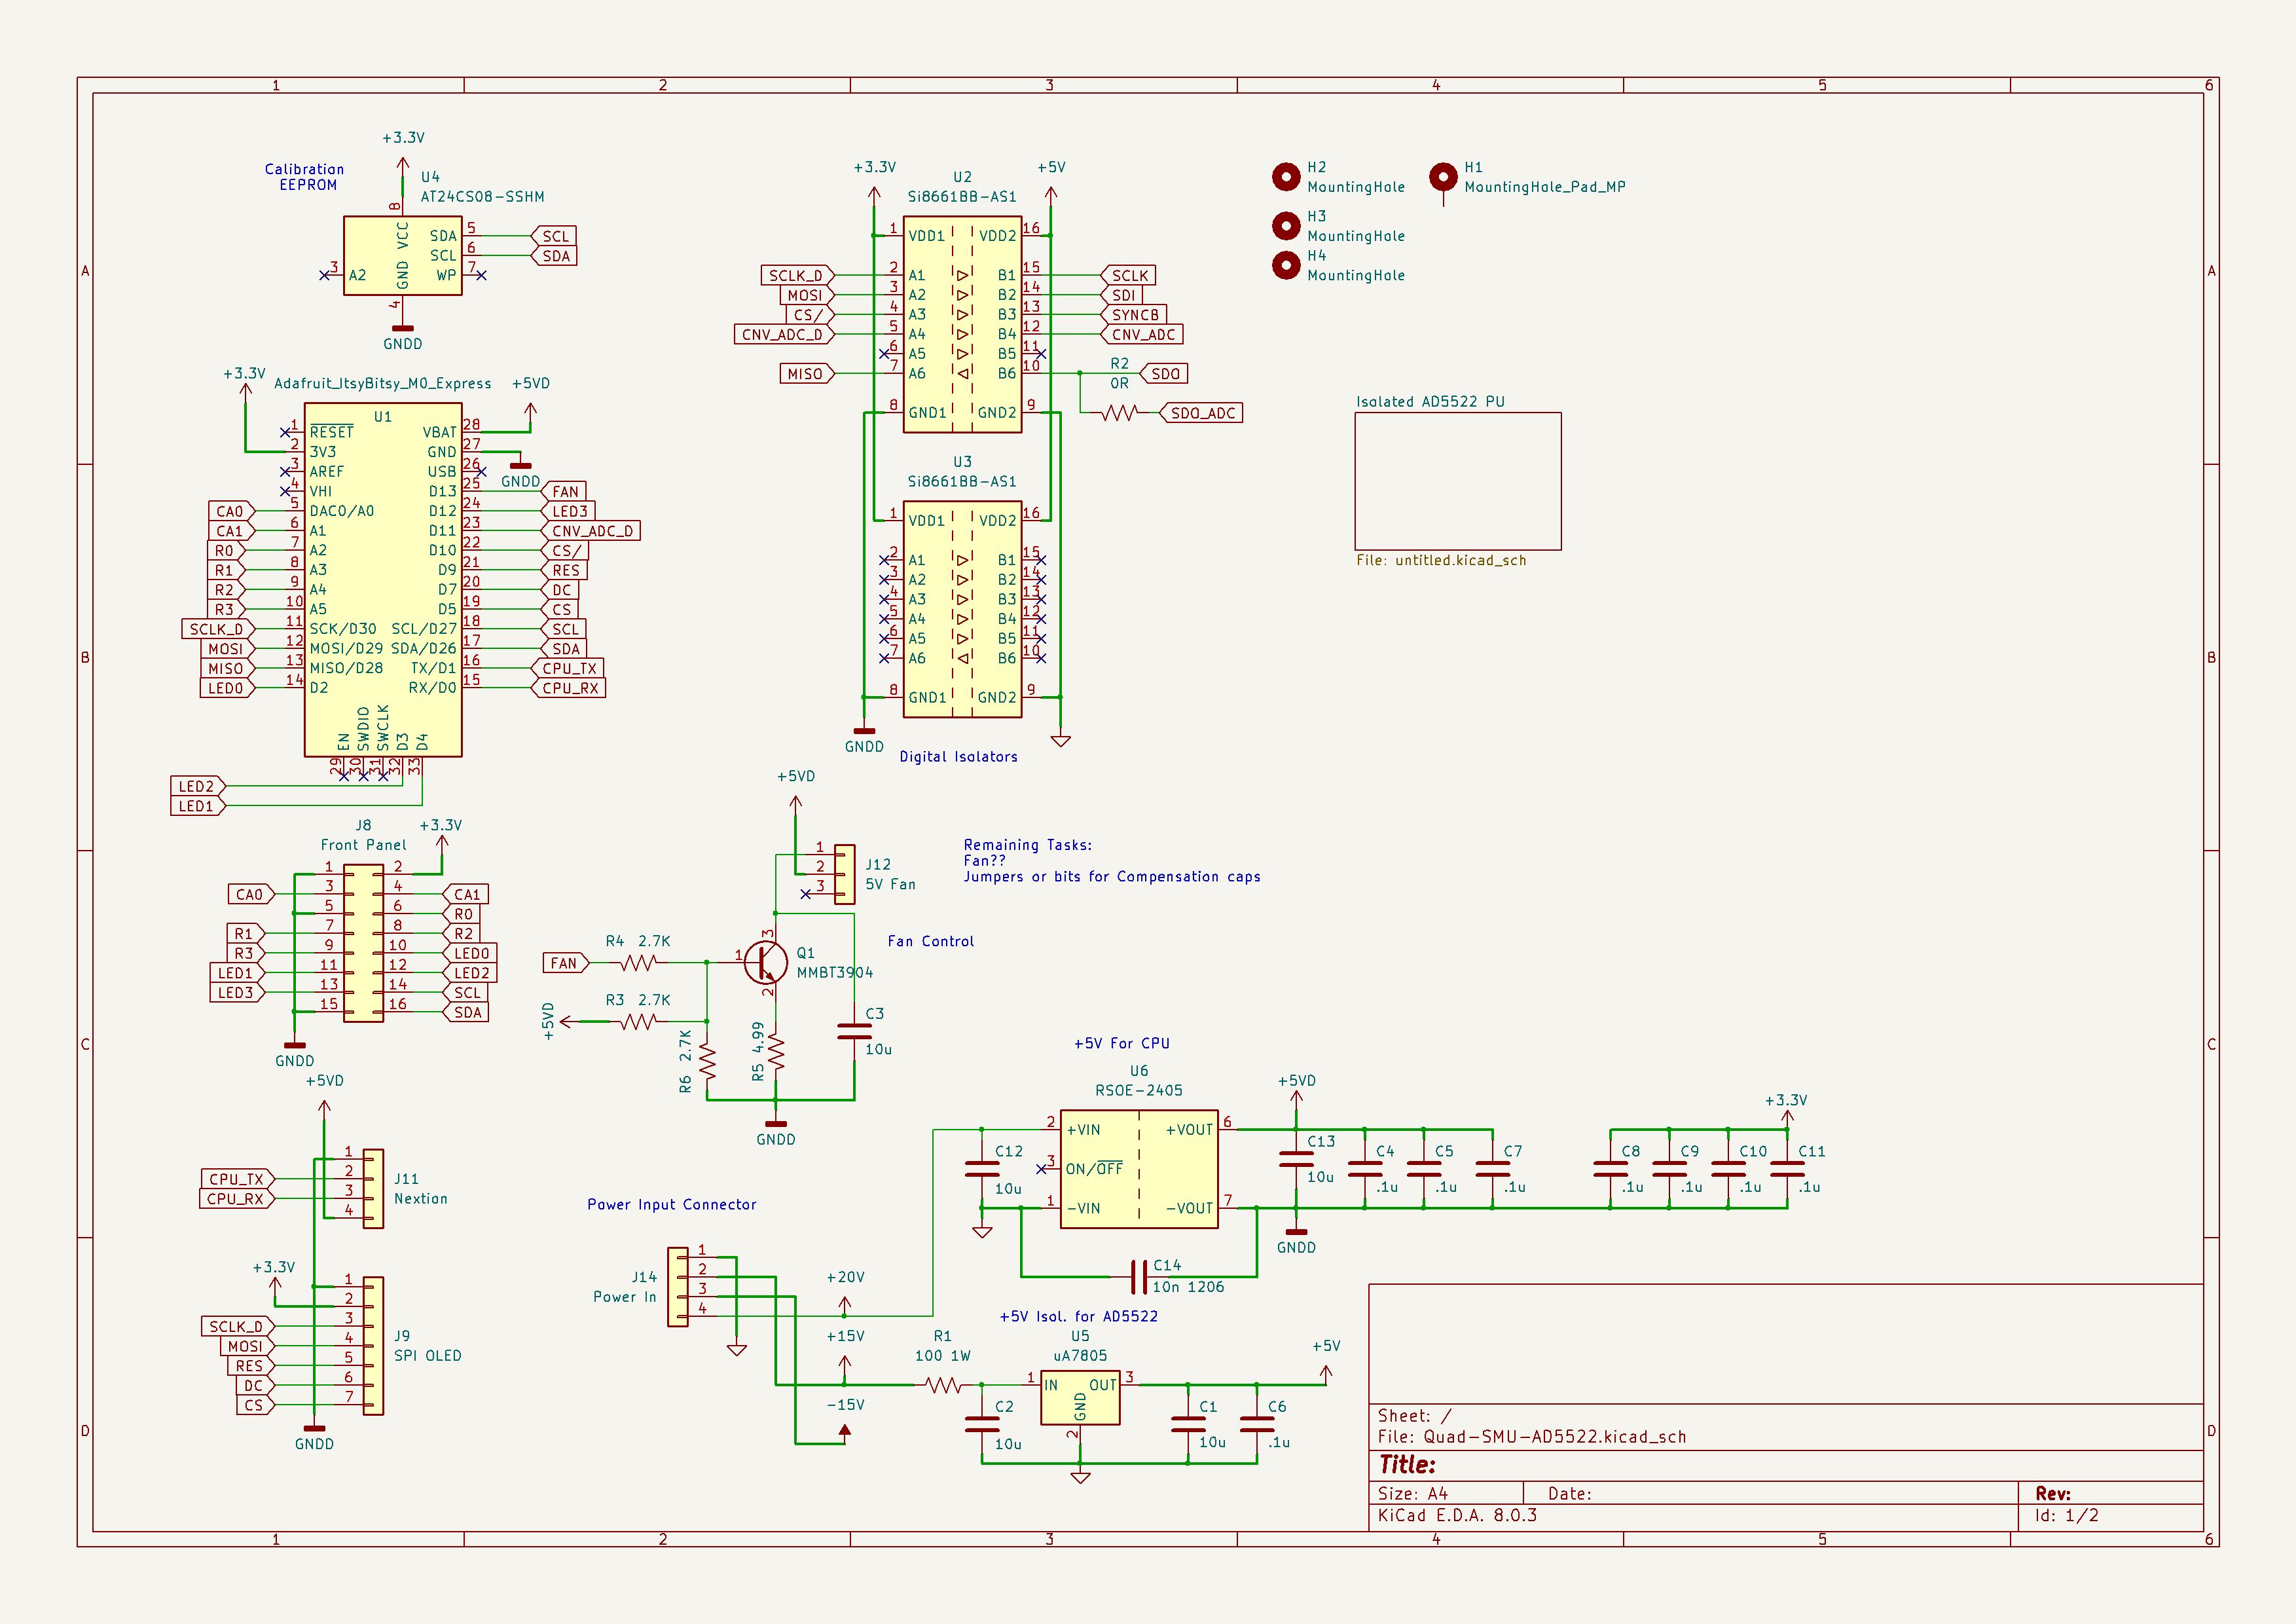Select resistor R4 2.7K symbol
Viewport: 2296px width, 1624px height.
point(638,962)
